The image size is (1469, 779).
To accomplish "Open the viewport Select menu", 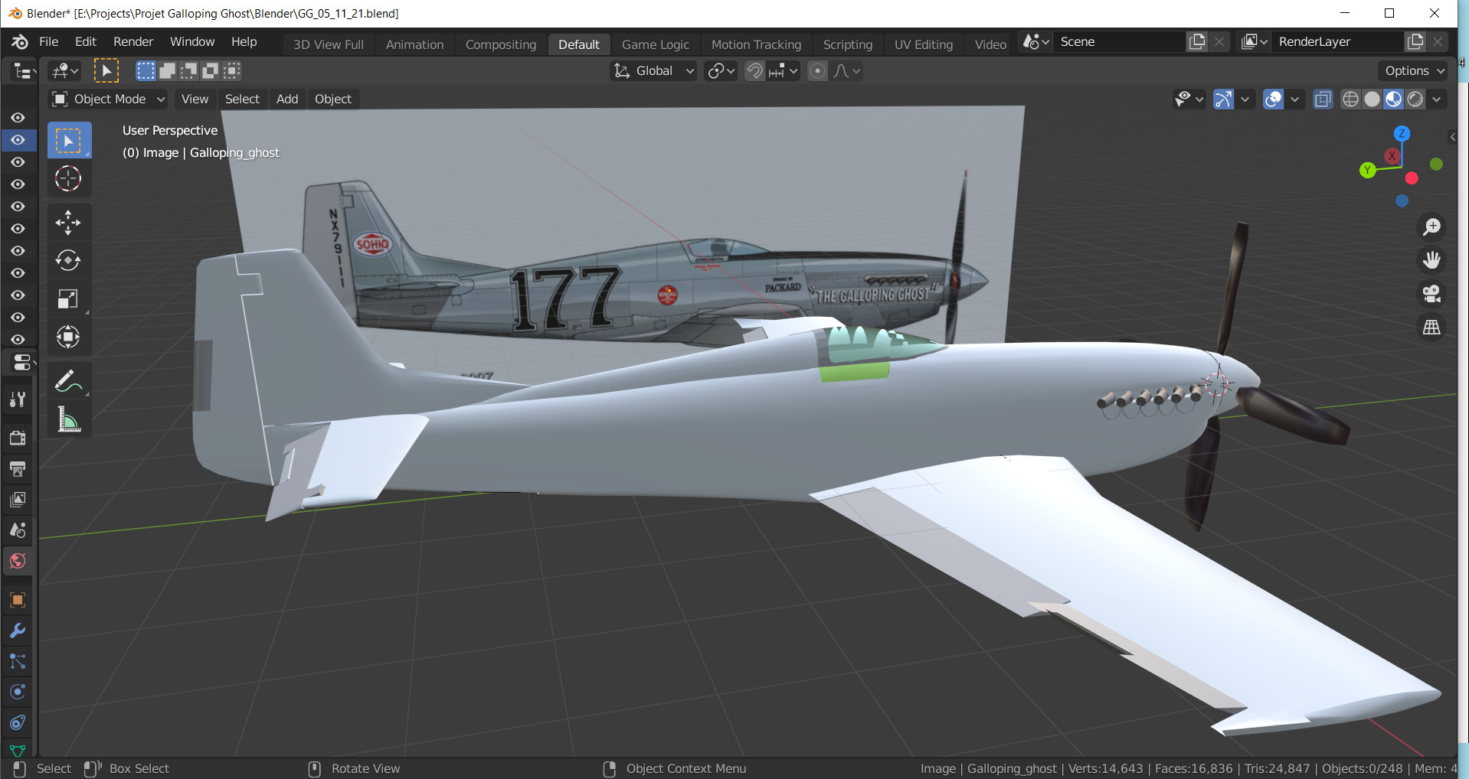I will tap(242, 99).
